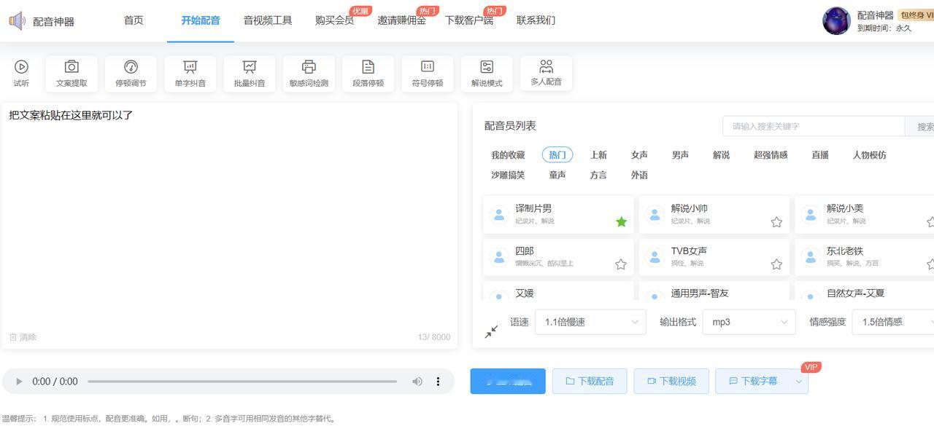This screenshot has width=934, height=426.
Task: Enable the 符号停顿 symbol pause tool
Action: 427,74
